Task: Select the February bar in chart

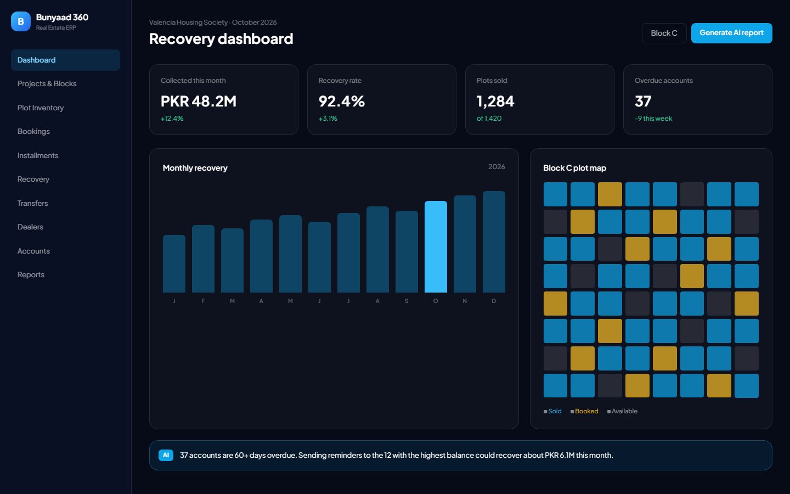Action: 203,259
